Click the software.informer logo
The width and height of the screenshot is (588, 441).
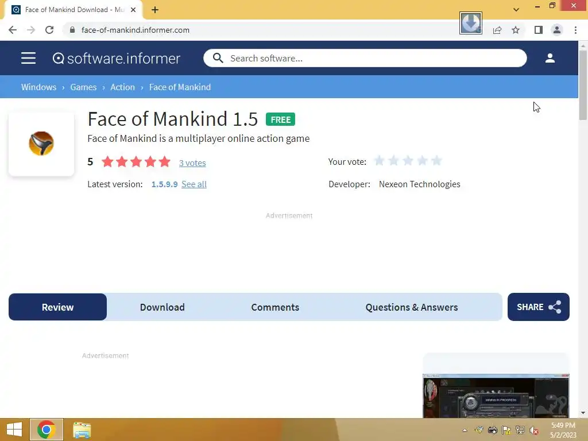(116, 59)
